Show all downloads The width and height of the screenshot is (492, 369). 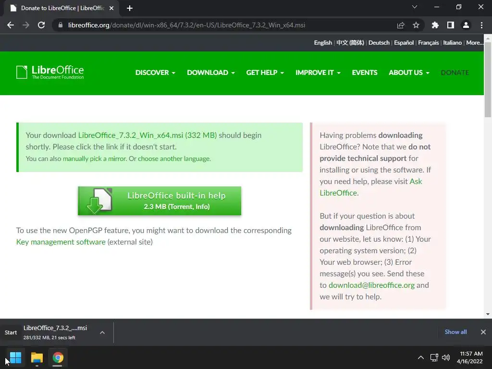455,332
